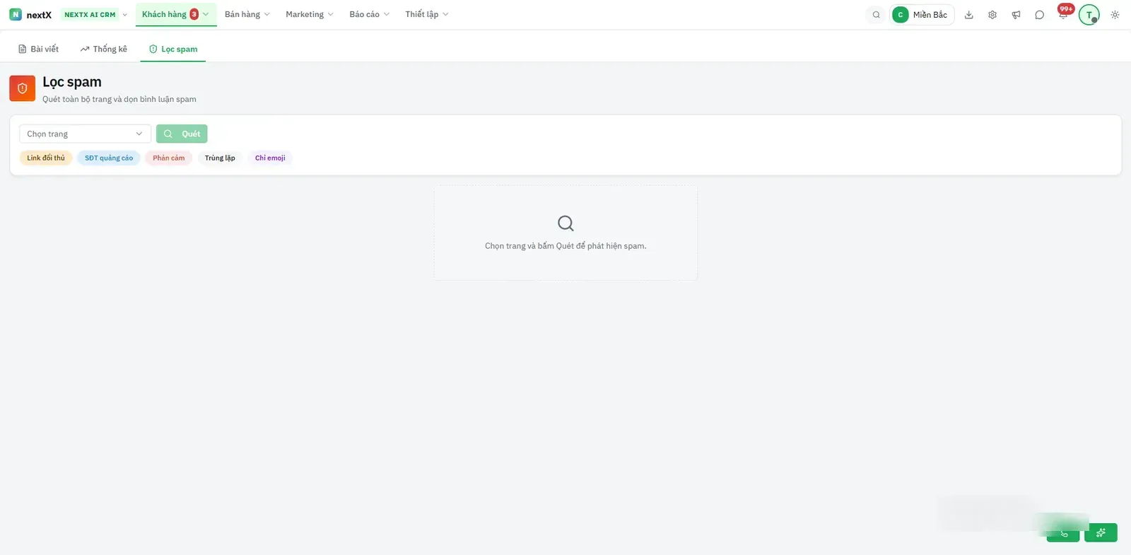Open the Chọn trang dropdown

pyautogui.click(x=85, y=134)
